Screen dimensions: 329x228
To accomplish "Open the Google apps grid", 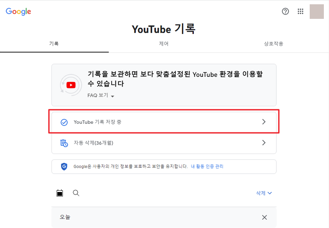I will [300, 11].
